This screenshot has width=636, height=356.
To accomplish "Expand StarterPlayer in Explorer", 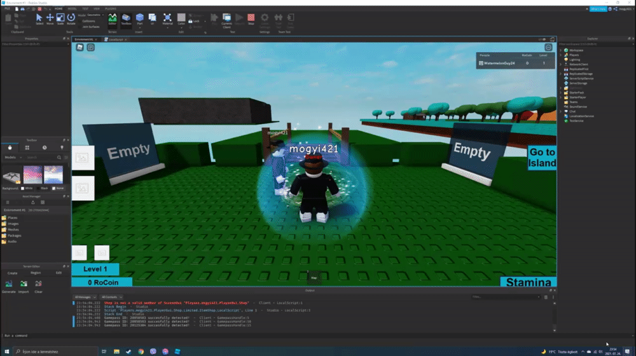I will pos(561,97).
